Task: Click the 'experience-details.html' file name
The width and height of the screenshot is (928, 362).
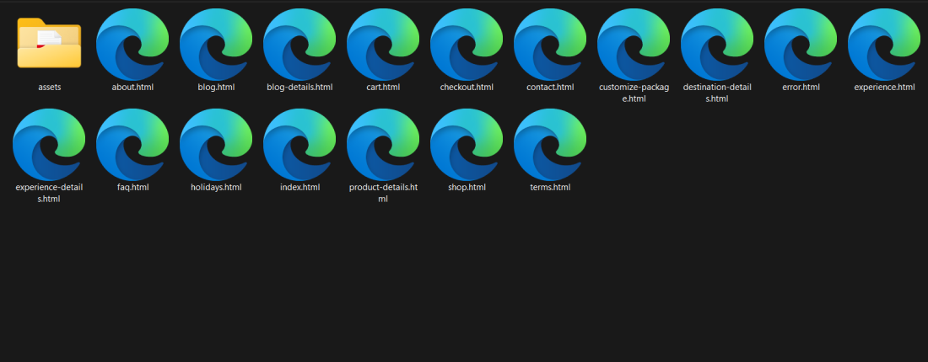Action: click(x=49, y=193)
